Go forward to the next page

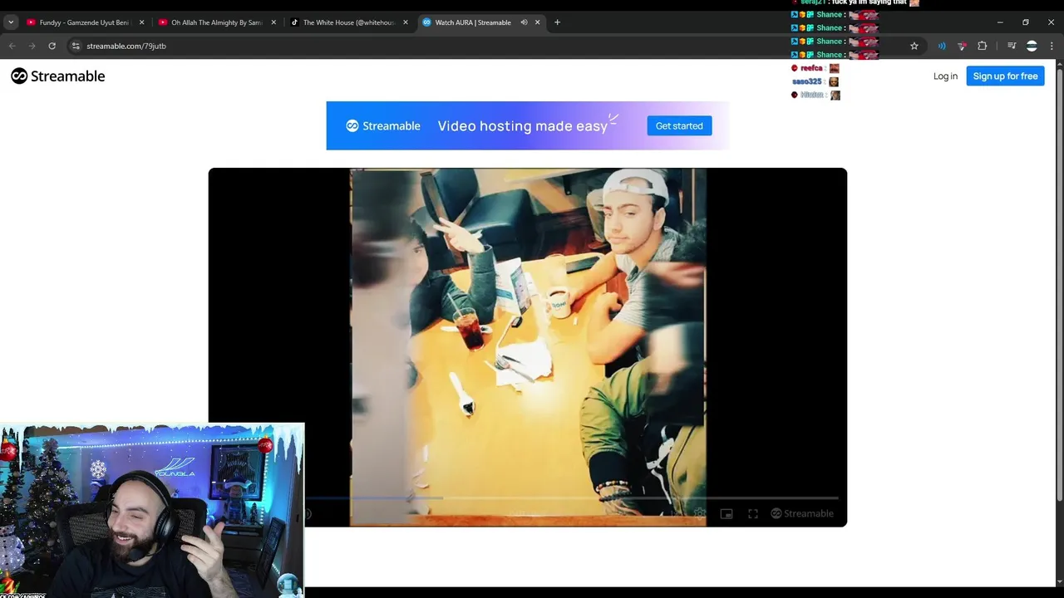[x=32, y=46]
